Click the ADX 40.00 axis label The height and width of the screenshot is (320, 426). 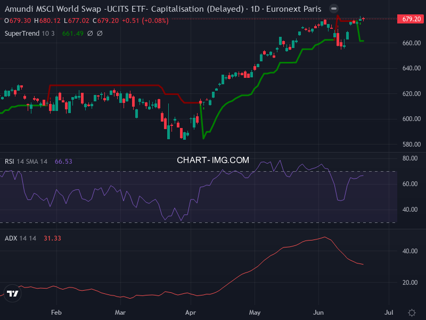pos(410,251)
